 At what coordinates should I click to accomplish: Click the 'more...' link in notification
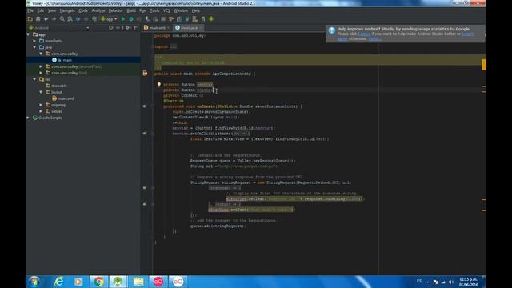[x=374, y=39]
